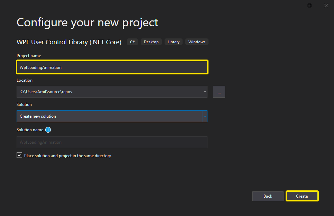The height and width of the screenshot is (216, 334).
Task: Click the WPF User Control Library title
Action: tap(68, 42)
